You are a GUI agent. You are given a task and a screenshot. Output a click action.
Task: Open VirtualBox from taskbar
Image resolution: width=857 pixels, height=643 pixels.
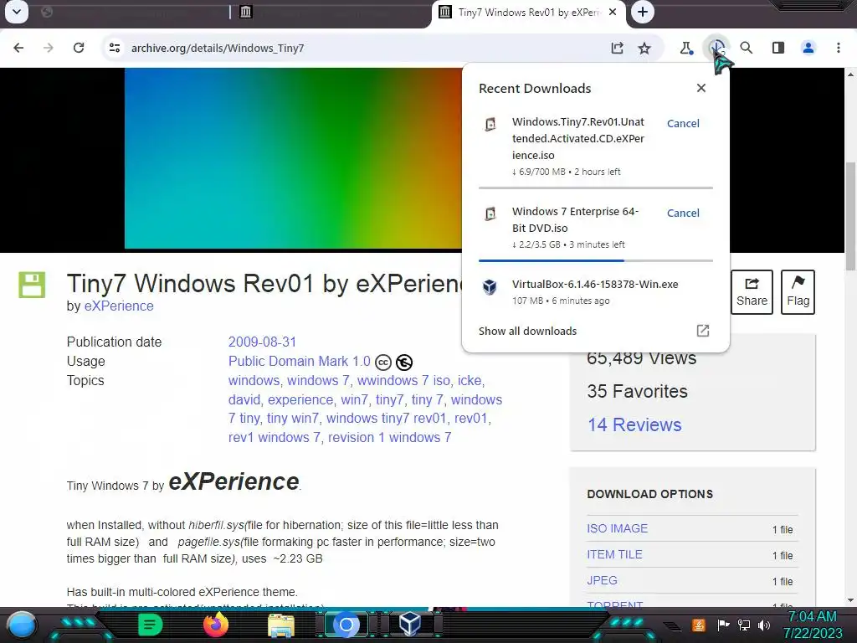point(410,623)
